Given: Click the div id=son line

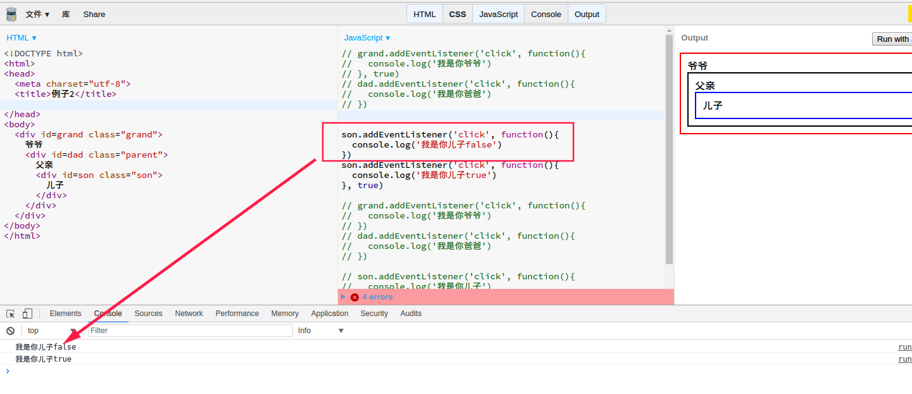Looking at the screenshot, I should coord(99,175).
